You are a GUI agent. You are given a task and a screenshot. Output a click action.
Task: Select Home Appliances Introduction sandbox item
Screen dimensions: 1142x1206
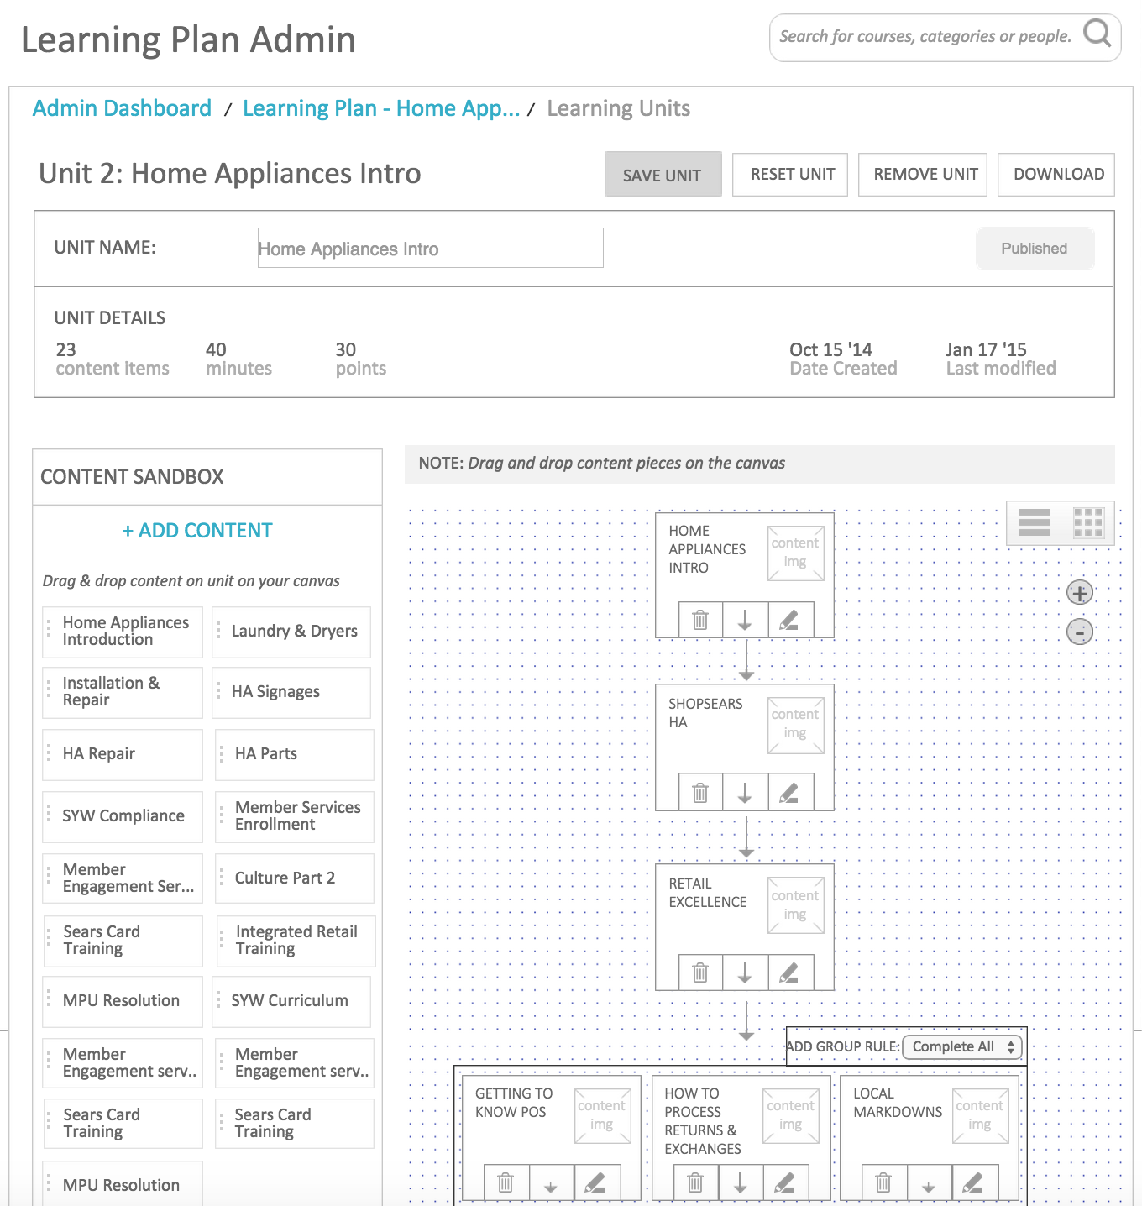(x=123, y=632)
